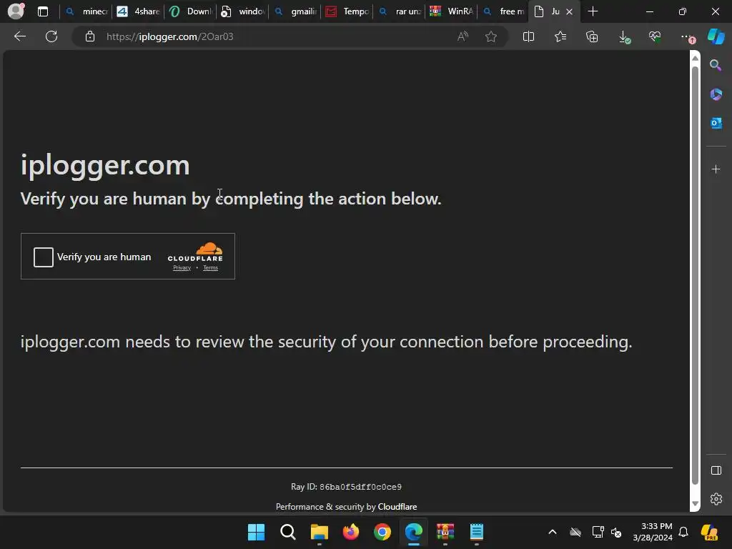The image size is (732, 549).
Task: Open Browser essentials heart icon
Action: (655, 36)
